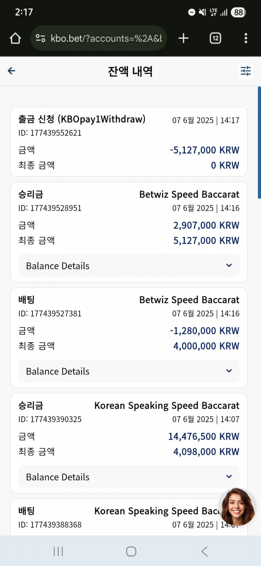Viewport: 261px width, 566px height.
Task: Select the 배팅 entry with ID 177439527381
Action: pyautogui.click(x=129, y=338)
